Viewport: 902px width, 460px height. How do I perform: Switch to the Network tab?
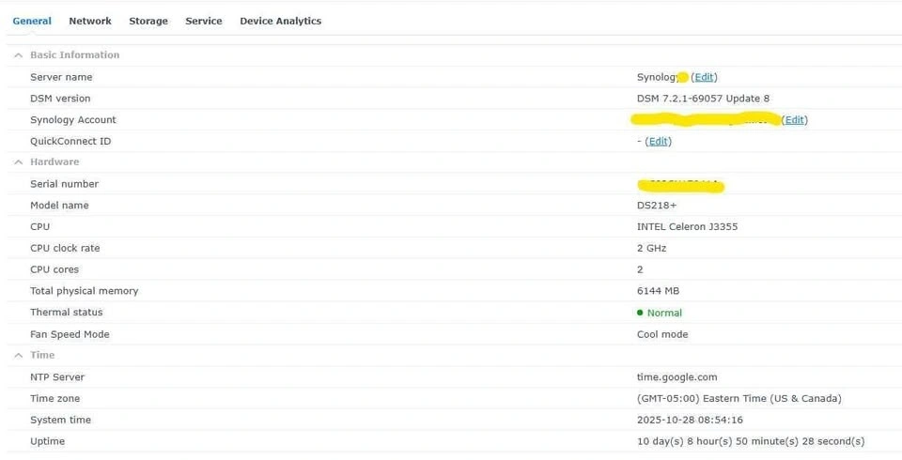(90, 21)
